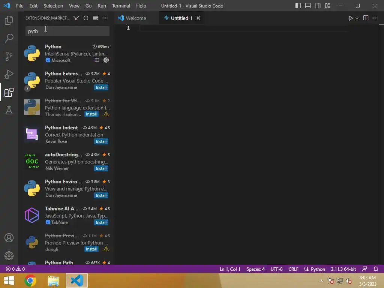Open notifications bell icon
The width and height of the screenshot is (384, 288).
pos(376,269)
